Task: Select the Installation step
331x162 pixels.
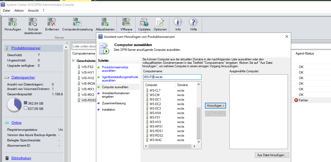Action: click(109, 110)
